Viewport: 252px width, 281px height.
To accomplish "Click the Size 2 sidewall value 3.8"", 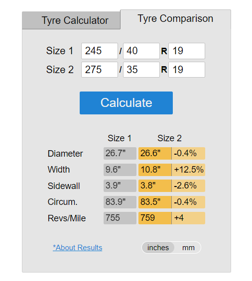I will [155, 186].
